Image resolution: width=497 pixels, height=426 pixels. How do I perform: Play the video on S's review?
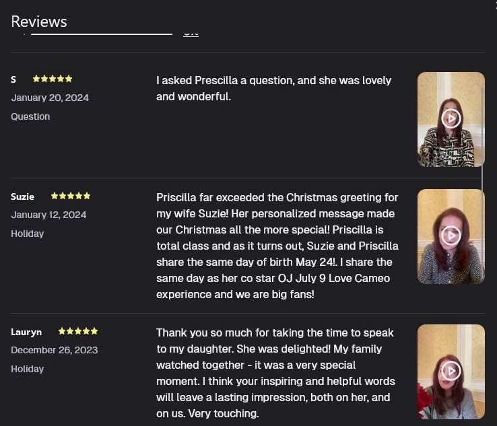(x=451, y=118)
